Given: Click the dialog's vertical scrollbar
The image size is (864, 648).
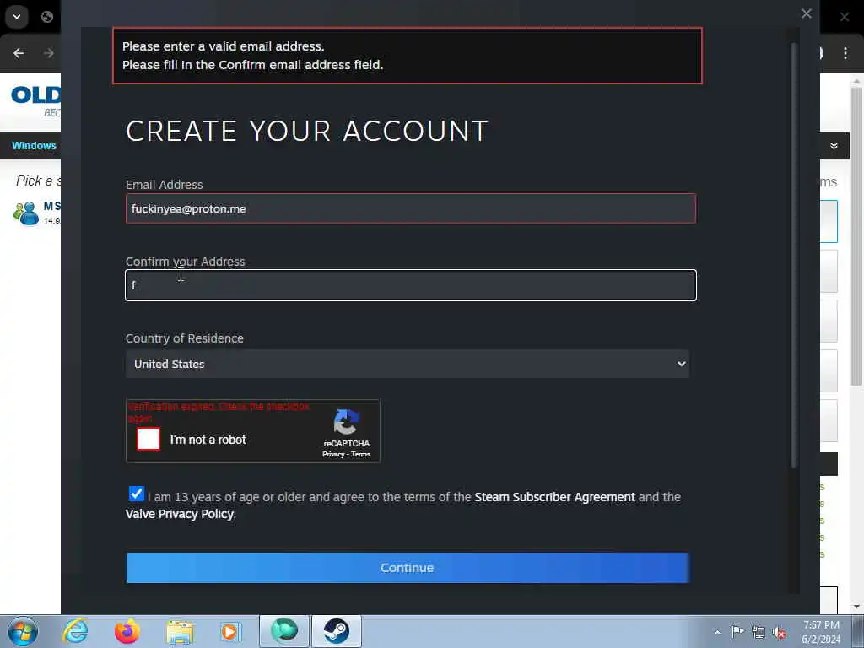Looking at the screenshot, I should click(794, 256).
